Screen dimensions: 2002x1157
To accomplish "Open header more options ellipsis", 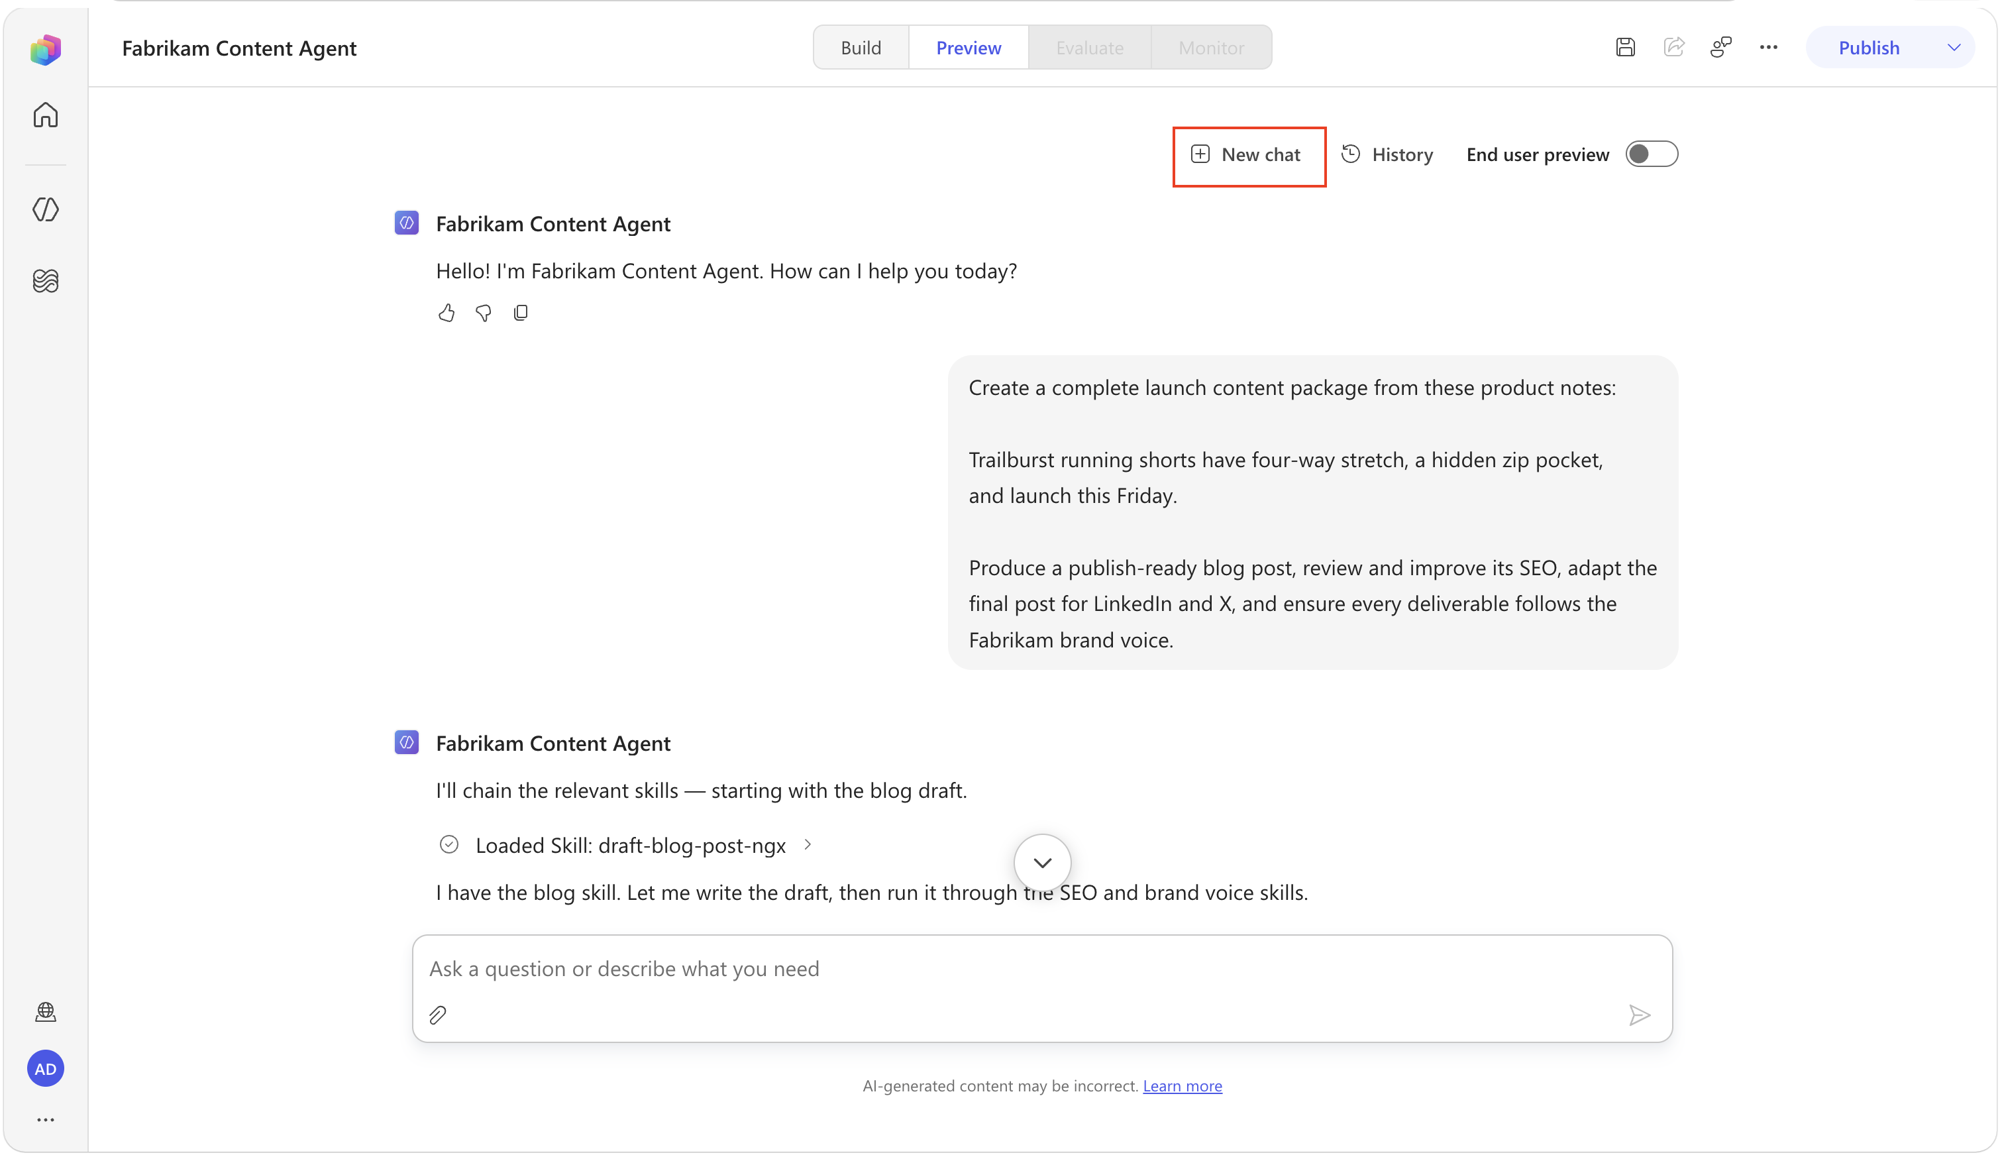I will coord(1768,48).
